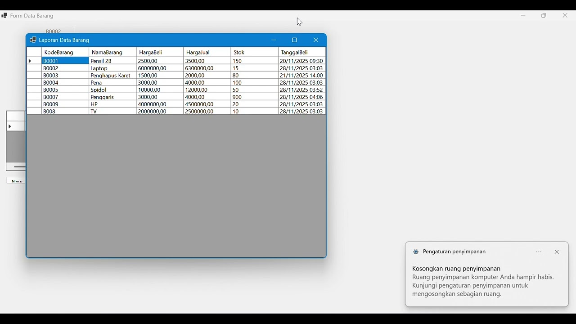This screenshot has height=324, width=576.
Task: Select the "Spidol" cell
Action: (112, 90)
